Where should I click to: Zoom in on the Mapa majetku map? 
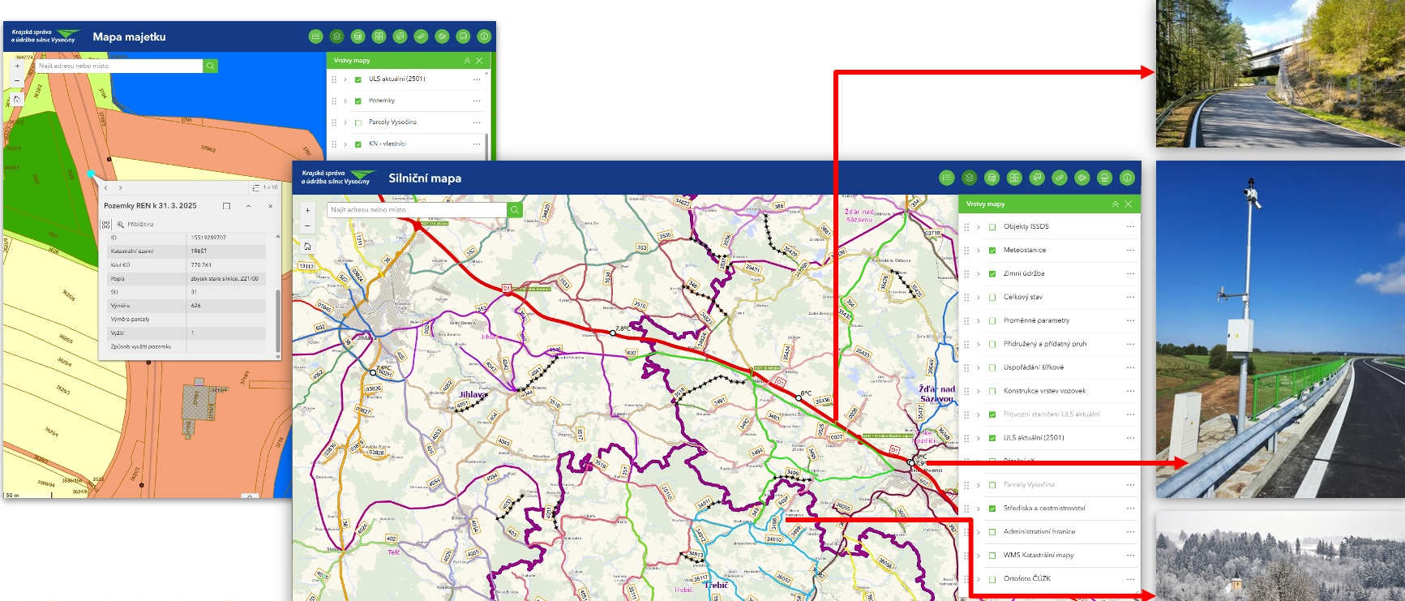point(17,67)
